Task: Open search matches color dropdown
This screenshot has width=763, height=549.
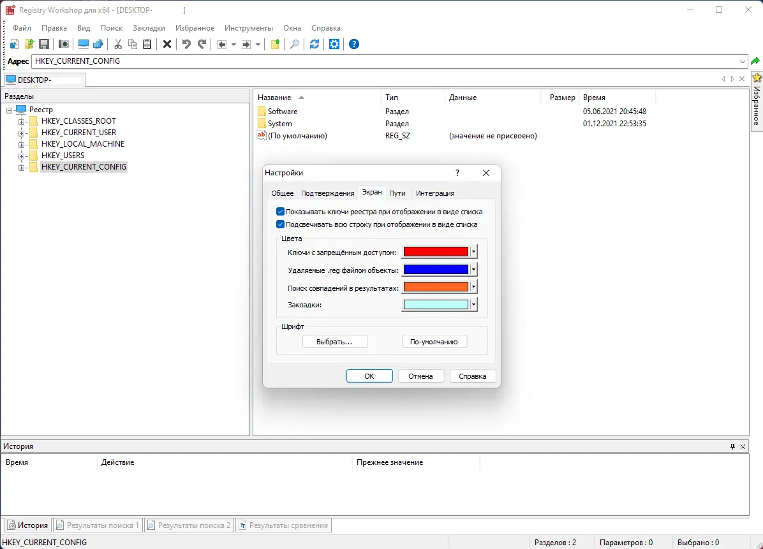Action: pos(473,287)
